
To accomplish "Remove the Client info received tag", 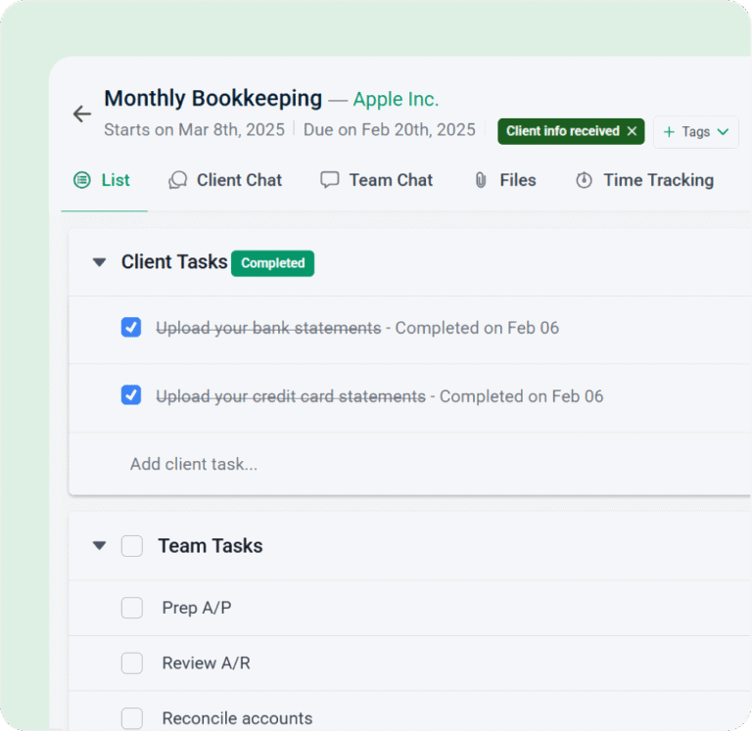I will [x=632, y=131].
